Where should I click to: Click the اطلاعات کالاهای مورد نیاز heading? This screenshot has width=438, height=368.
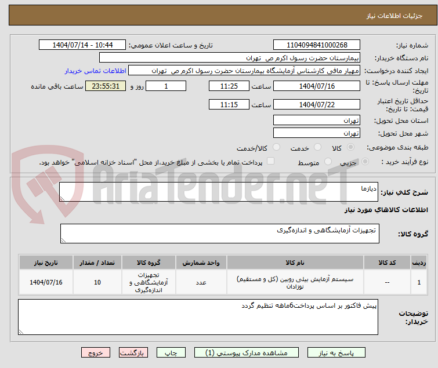tap(386, 210)
